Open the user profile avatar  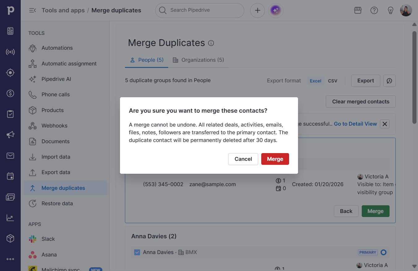coord(406,10)
